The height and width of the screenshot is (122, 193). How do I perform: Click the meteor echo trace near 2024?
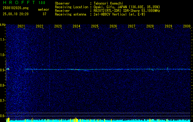[77, 70]
